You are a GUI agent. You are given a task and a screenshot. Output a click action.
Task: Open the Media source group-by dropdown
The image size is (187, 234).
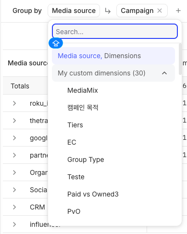(74, 11)
